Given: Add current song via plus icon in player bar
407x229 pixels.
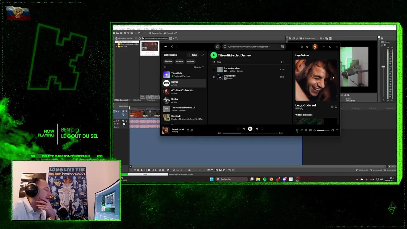Looking at the screenshot, I should pos(192,130).
